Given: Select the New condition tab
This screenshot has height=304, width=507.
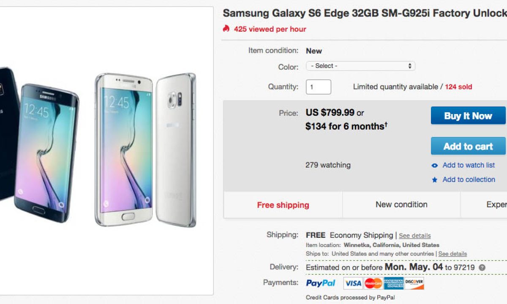Looking at the screenshot, I should coord(401,205).
